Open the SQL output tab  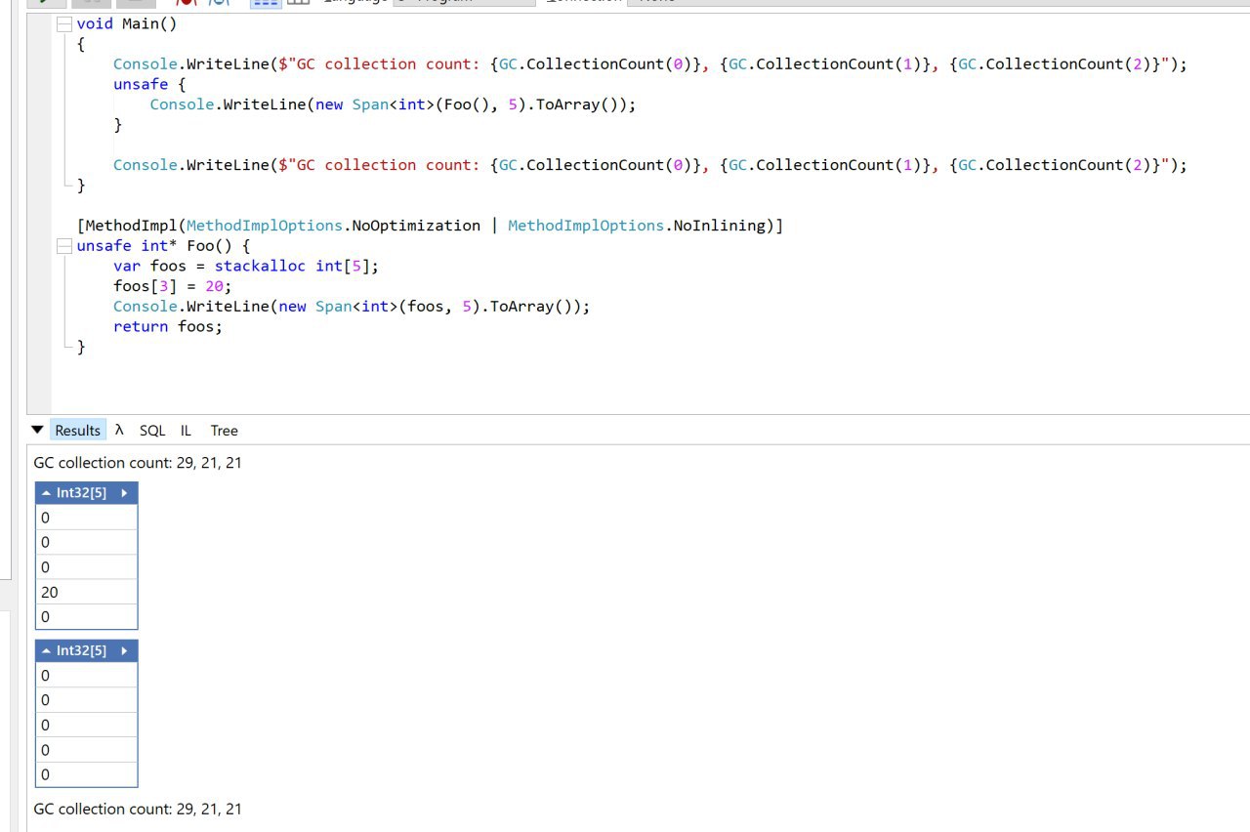(x=152, y=430)
